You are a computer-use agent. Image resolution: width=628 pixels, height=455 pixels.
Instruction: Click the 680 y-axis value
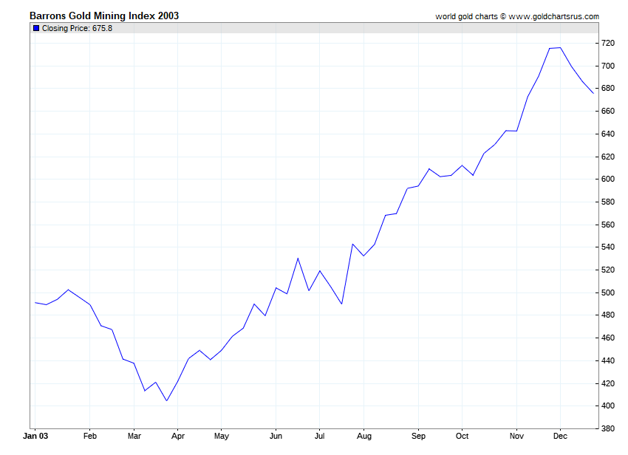point(607,88)
